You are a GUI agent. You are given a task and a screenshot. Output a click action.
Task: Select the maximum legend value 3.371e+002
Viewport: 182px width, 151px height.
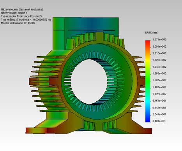pyautogui.click(x=159, y=40)
